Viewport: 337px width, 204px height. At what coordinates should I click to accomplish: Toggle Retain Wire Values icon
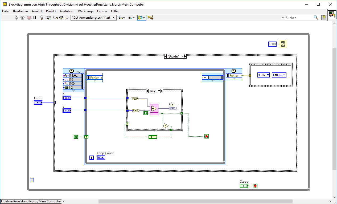coord(48,18)
